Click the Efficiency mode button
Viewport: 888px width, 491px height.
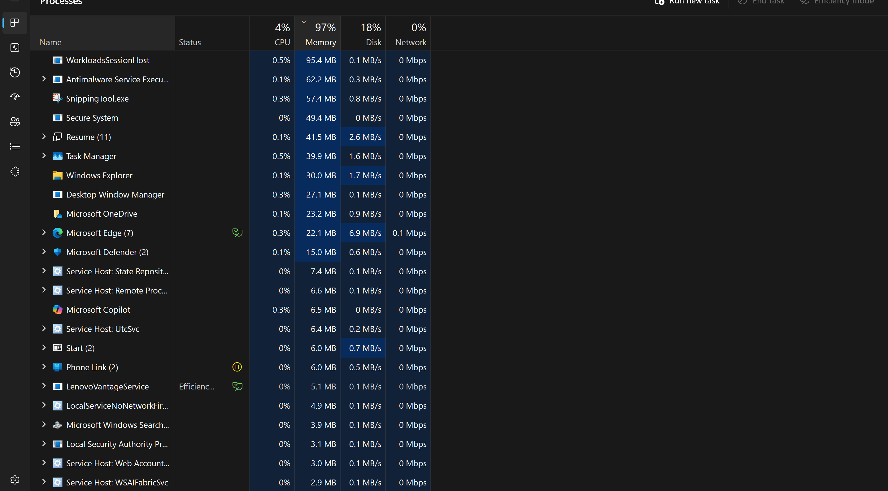tap(837, 2)
